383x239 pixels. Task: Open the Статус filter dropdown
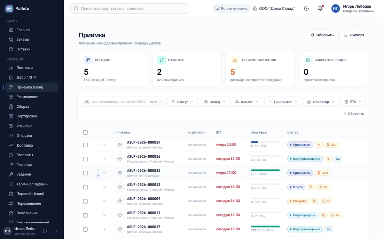[183, 102]
